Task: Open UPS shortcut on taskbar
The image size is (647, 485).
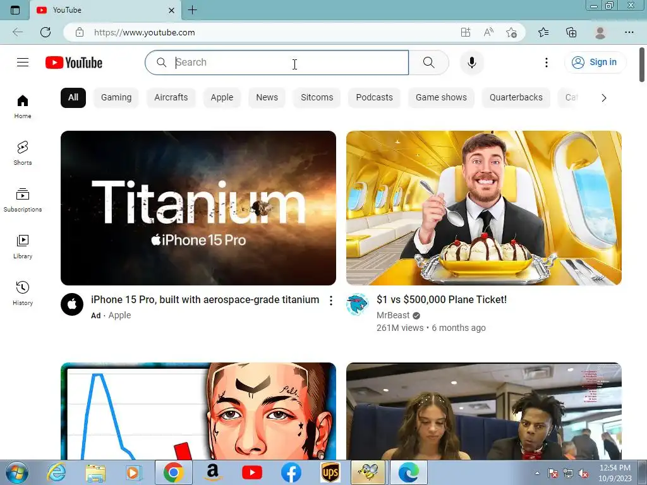Action: 330,472
